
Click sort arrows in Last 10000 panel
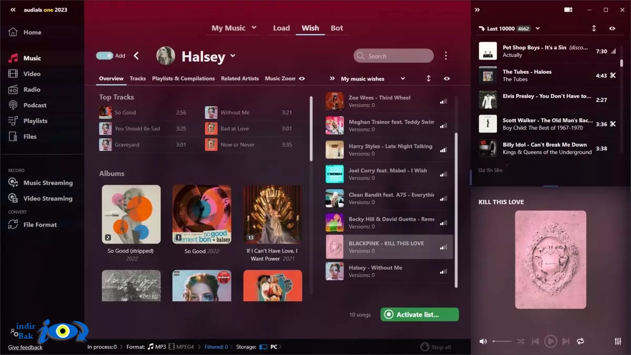coord(594,28)
